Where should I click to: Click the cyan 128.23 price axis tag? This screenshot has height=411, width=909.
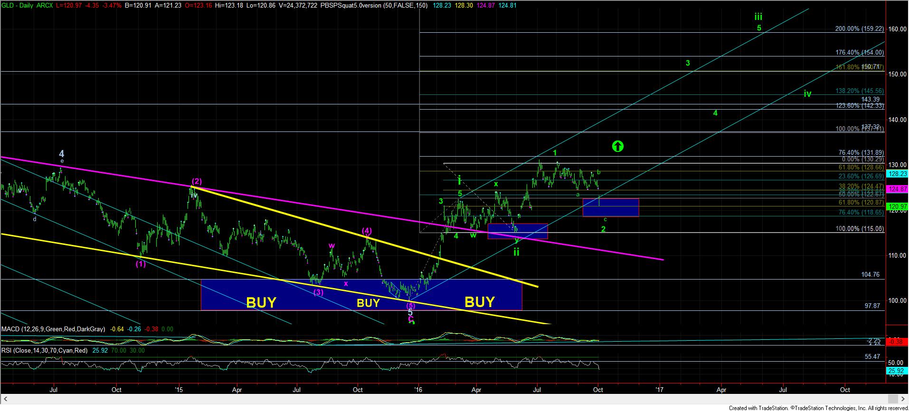tap(897, 174)
